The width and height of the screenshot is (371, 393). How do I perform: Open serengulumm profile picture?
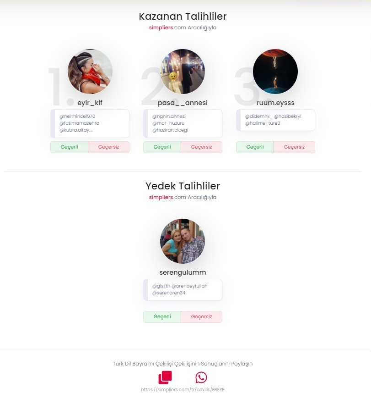[183, 241]
